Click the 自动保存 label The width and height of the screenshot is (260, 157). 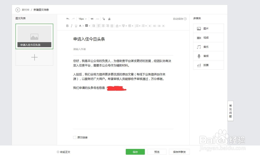(x=178, y=19)
